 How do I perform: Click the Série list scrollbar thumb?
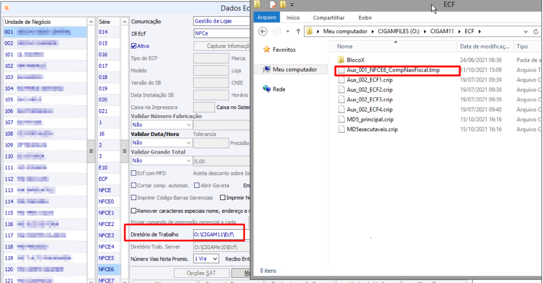point(125,151)
